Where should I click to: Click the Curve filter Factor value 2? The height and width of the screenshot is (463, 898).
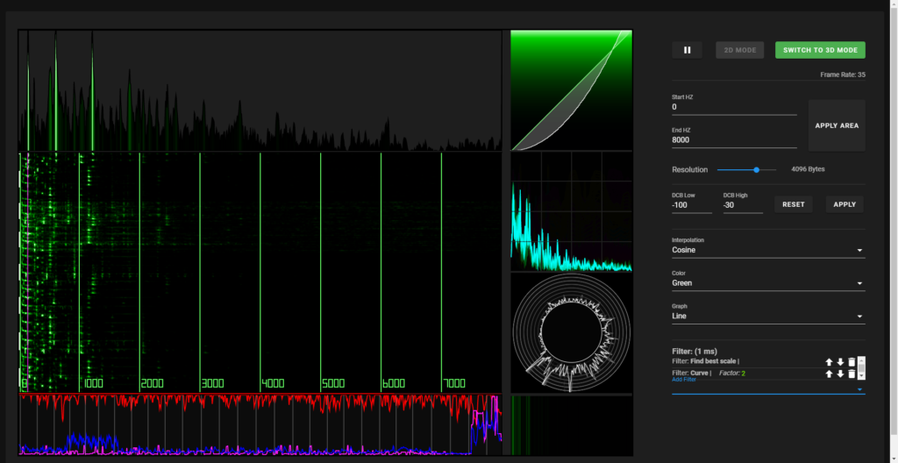point(744,374)
